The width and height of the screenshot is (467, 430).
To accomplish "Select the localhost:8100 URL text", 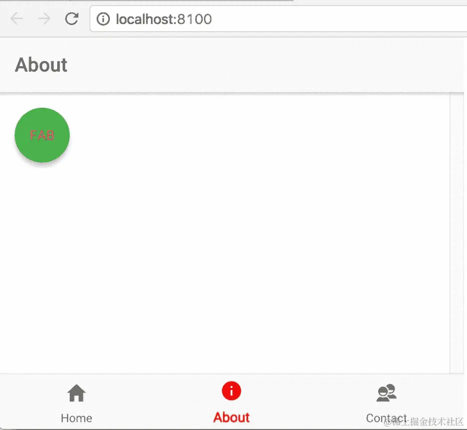I will click(164, 20).
